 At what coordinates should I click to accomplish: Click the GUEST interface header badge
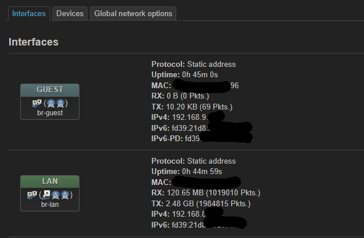50,90
